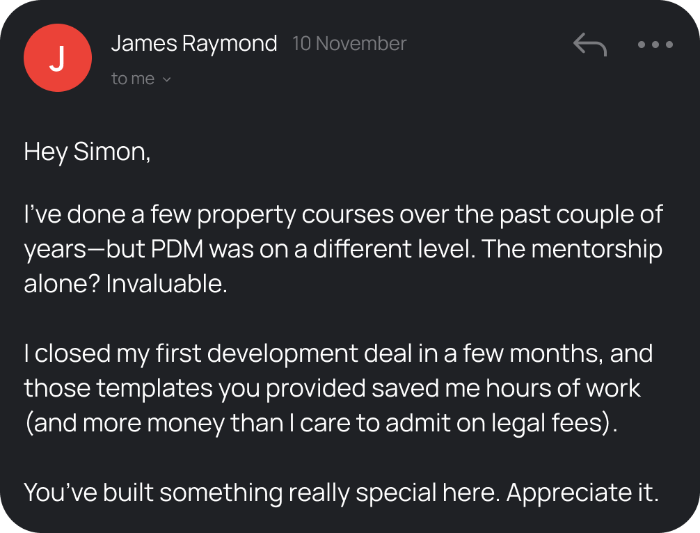
Task: Click the line starting "I've done a few property"
Action: click(344, 215)
